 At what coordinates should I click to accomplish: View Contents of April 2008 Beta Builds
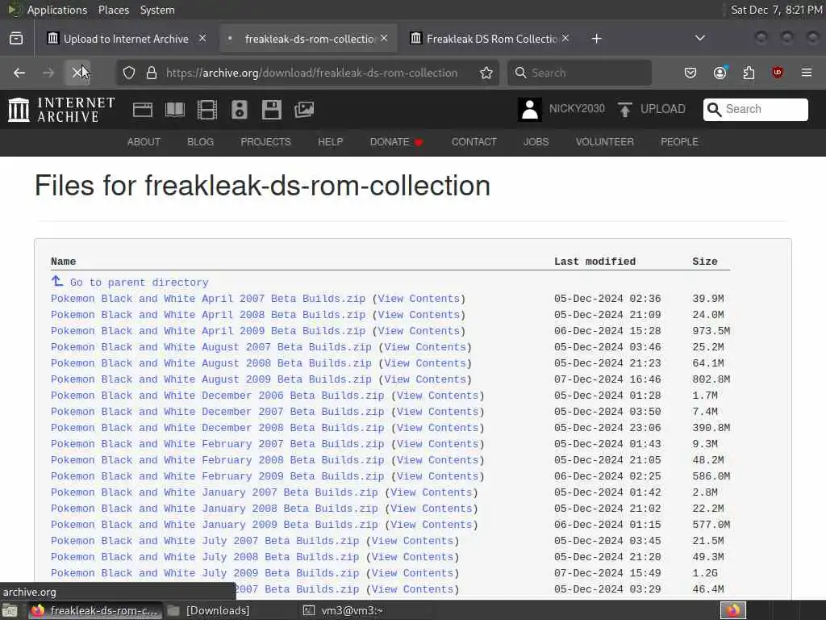419,315
